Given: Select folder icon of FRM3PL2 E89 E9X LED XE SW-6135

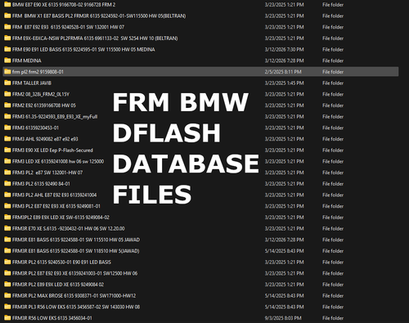Looking at the screenshot, I should (x=7, y=218).
